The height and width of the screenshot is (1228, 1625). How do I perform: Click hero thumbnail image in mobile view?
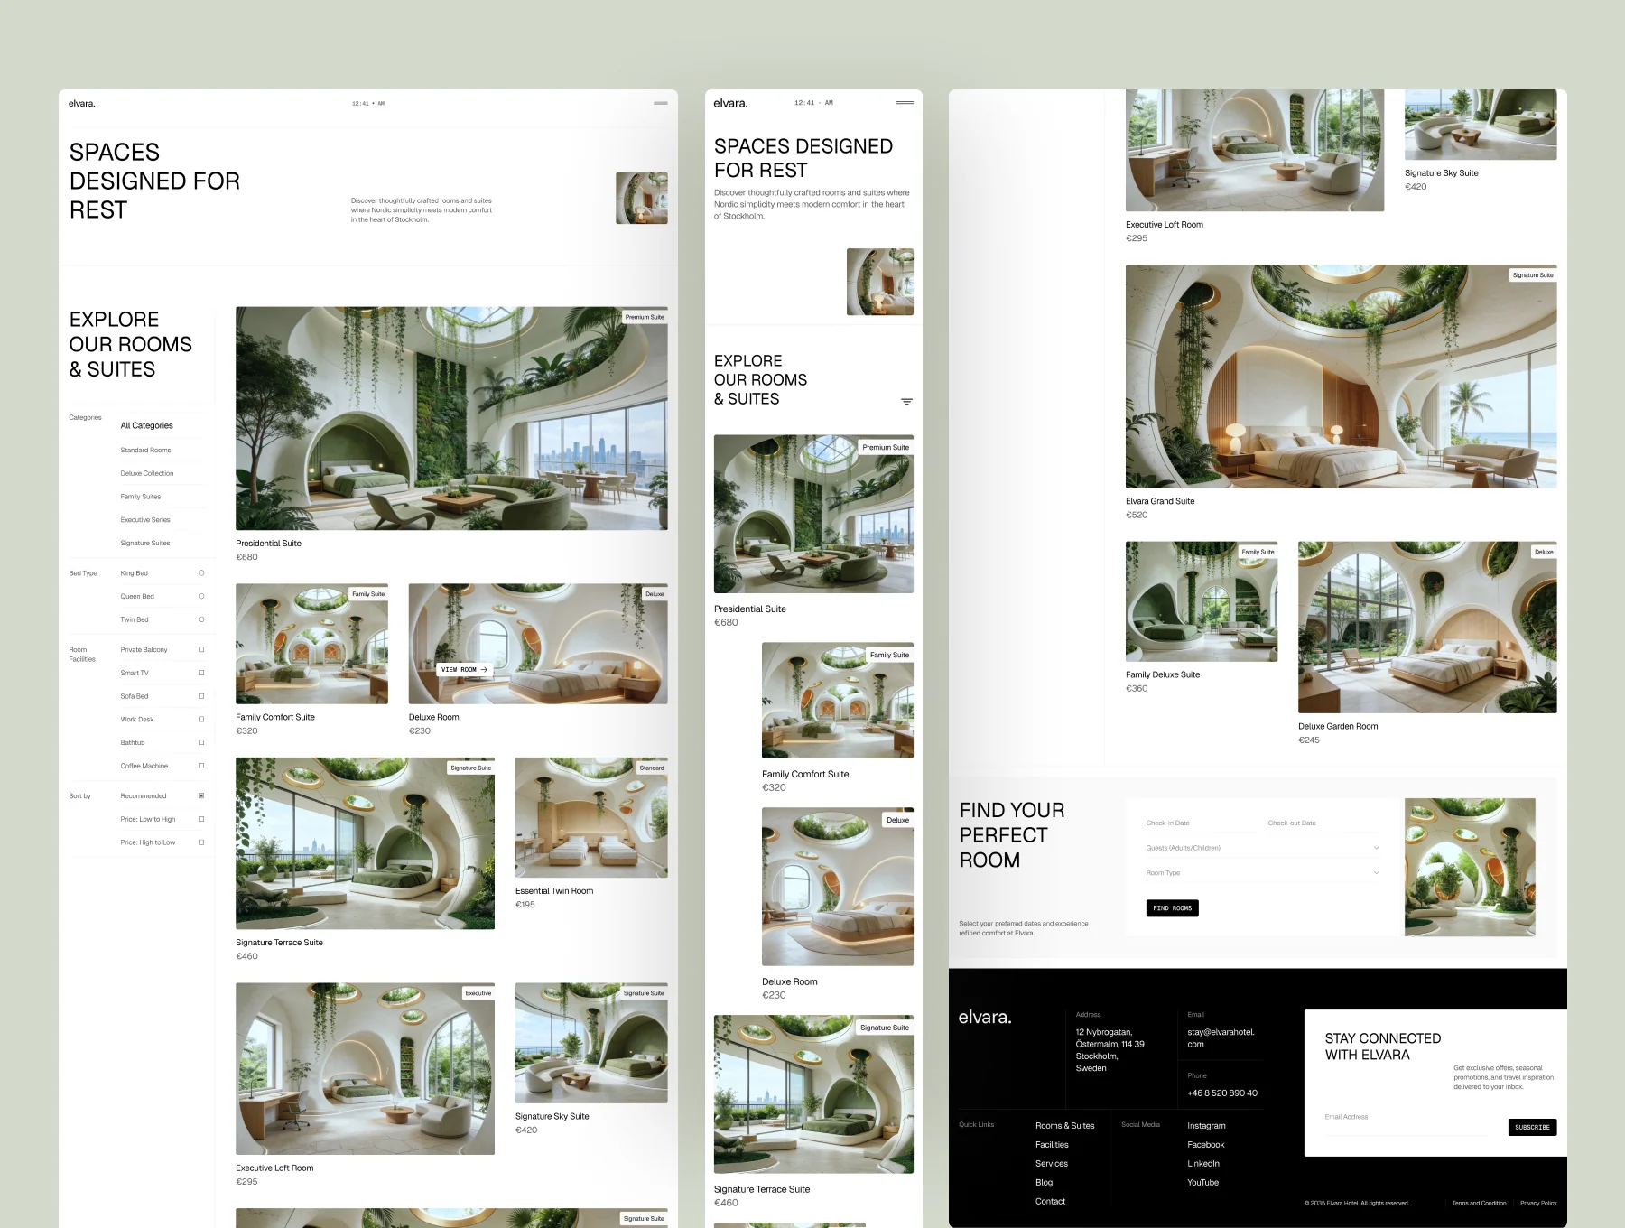[880, 282]
